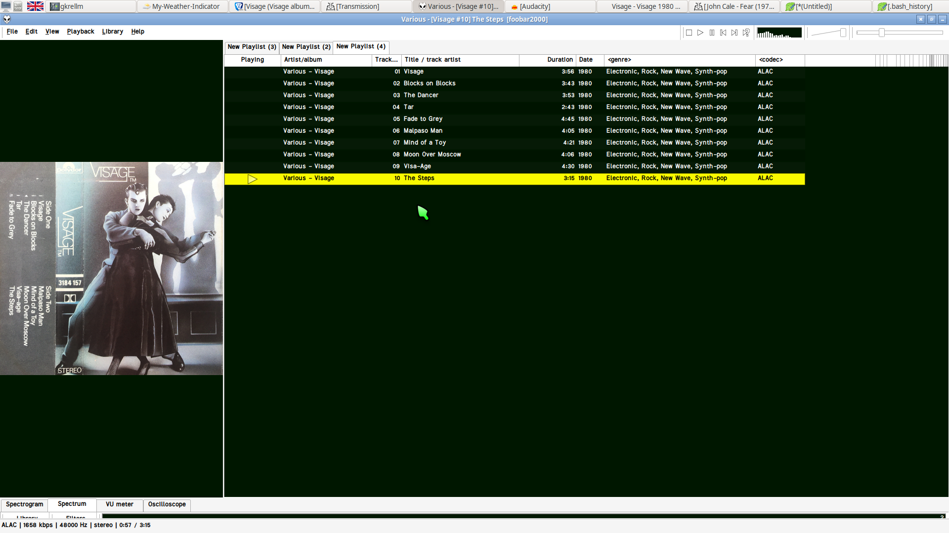Pause playback with the pause icon
949x533 pixels.
712,33
